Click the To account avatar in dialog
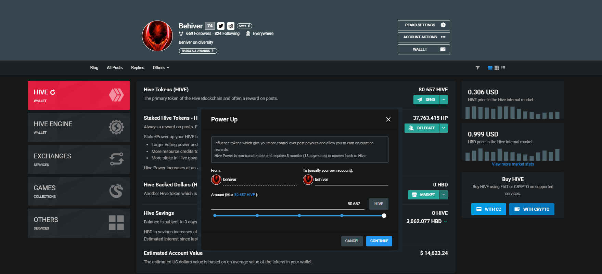This screenshot has height=274, width=602. [x=308, y=180]
